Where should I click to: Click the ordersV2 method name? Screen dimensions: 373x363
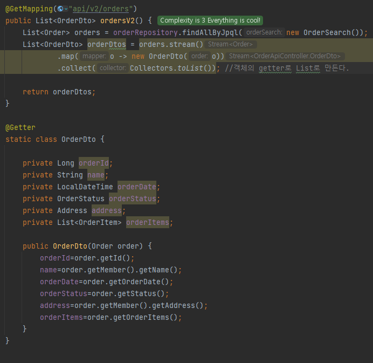(118, 20)
